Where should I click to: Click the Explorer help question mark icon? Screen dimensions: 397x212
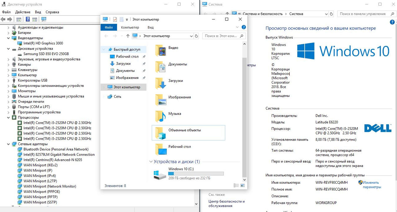pyautogui.click(x=244, y=27)
